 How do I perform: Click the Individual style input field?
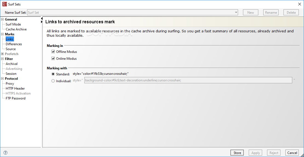click(188, 80)
